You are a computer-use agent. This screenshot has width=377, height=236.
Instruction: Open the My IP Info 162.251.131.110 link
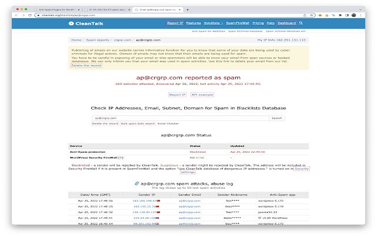click(282, 40)
